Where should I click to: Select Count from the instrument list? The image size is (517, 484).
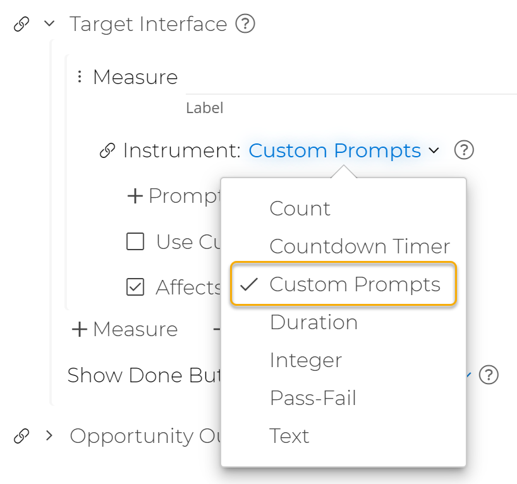[300, 209]
